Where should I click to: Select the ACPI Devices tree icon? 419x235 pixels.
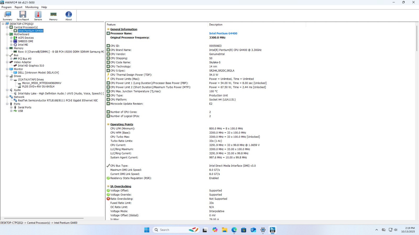click(15, 38)
